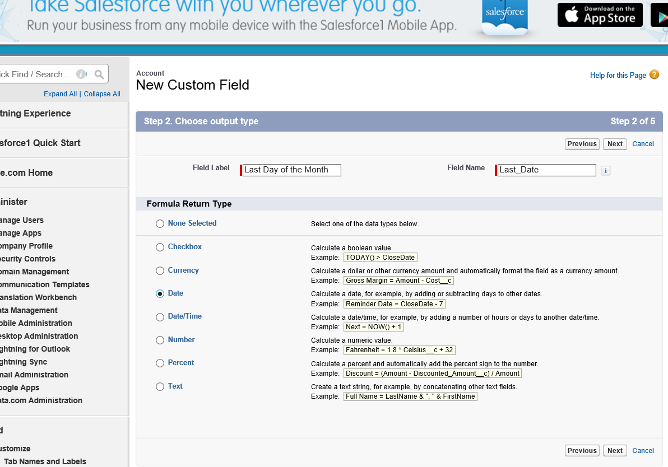This screenshot has height=467, width=668.
Task: Click Collapse All in sidebar
Action: tap(102, 94)
